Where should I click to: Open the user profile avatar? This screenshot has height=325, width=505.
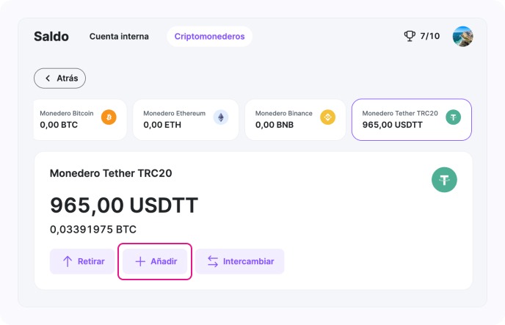click(x=462, y=36)
